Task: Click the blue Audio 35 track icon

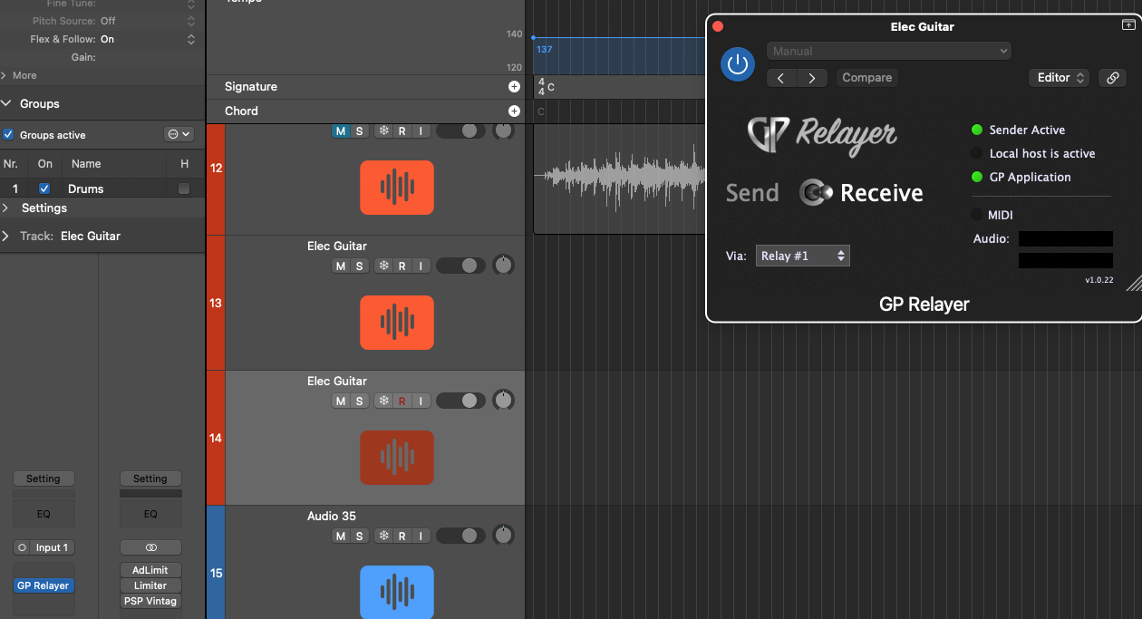Action: pyautogui.click(x=396, y=592)
